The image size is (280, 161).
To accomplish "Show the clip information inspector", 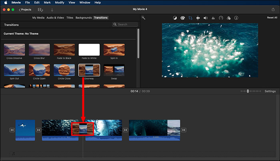I will pos(236,18).
